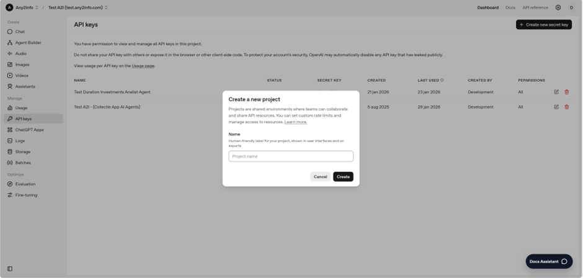Open Agent Builder from the sidebar

28,43
